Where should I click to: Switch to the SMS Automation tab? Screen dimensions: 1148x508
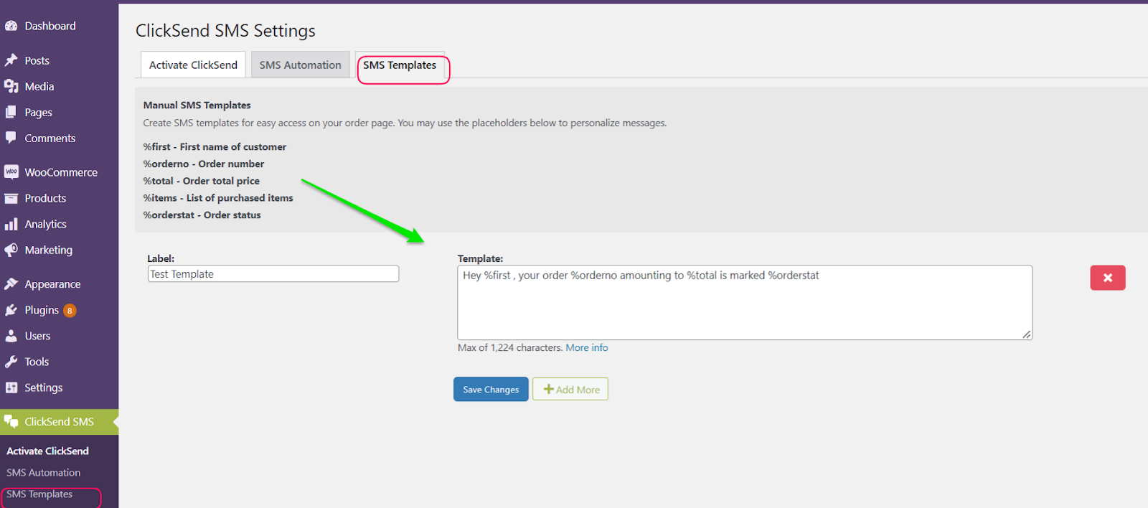pos(300,65)
